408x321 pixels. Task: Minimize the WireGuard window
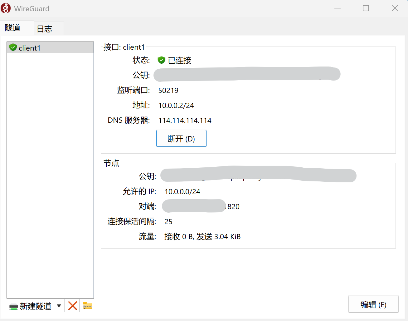pyautogui.click(x=338, y=8)
